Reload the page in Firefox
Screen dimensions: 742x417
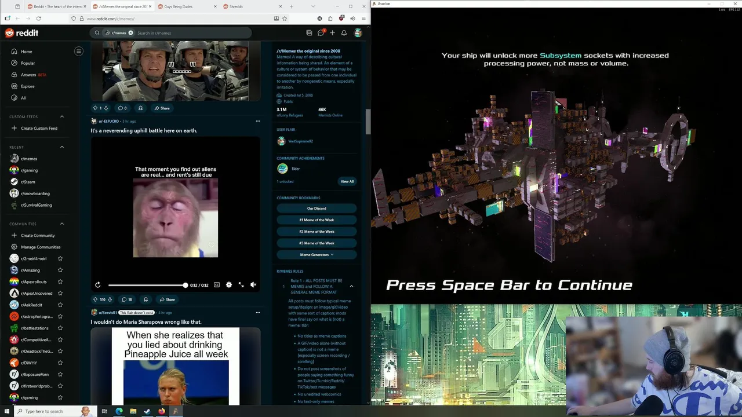38,19
